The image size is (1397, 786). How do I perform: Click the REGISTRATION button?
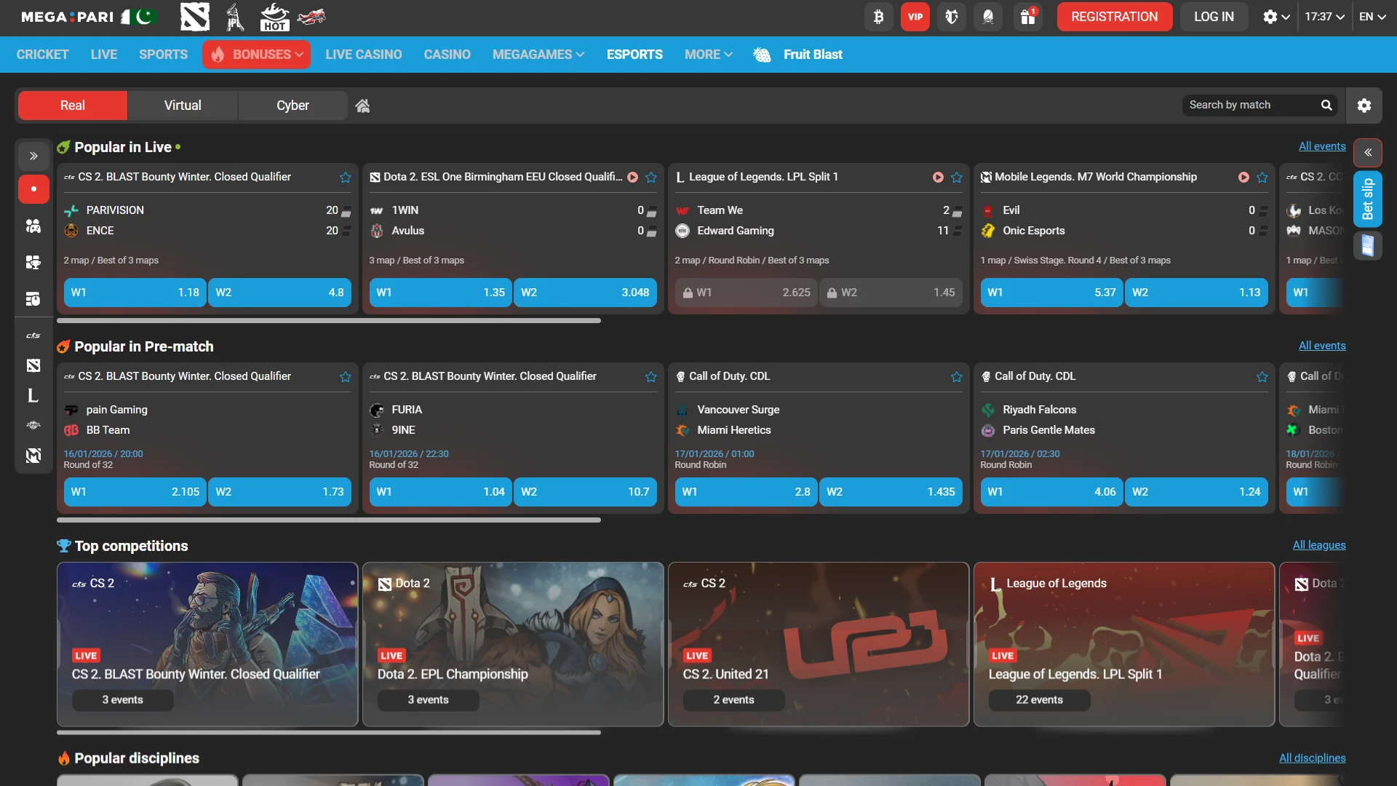click(1114, 16)
